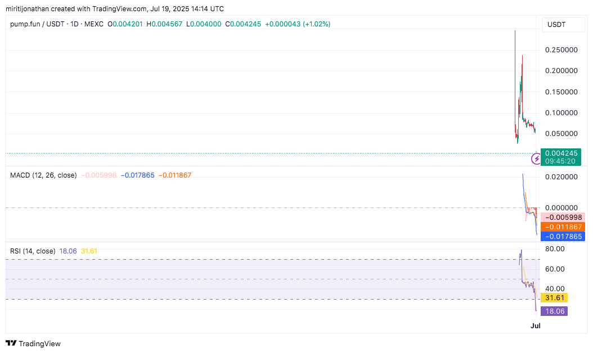593x353 pixels.
Task: Click the 0.150000 price axis label
Action: (561, 92)
